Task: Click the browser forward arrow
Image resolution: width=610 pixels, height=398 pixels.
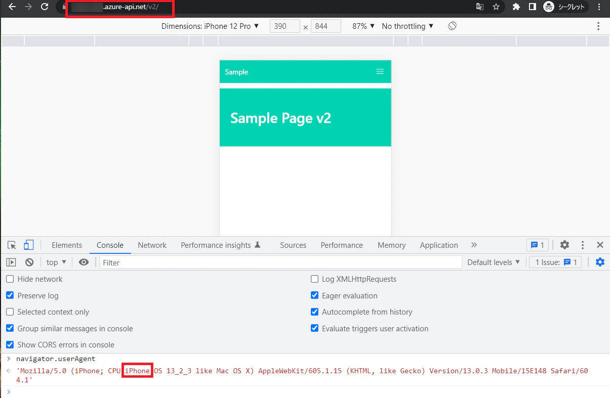Action: pos(28,7)
